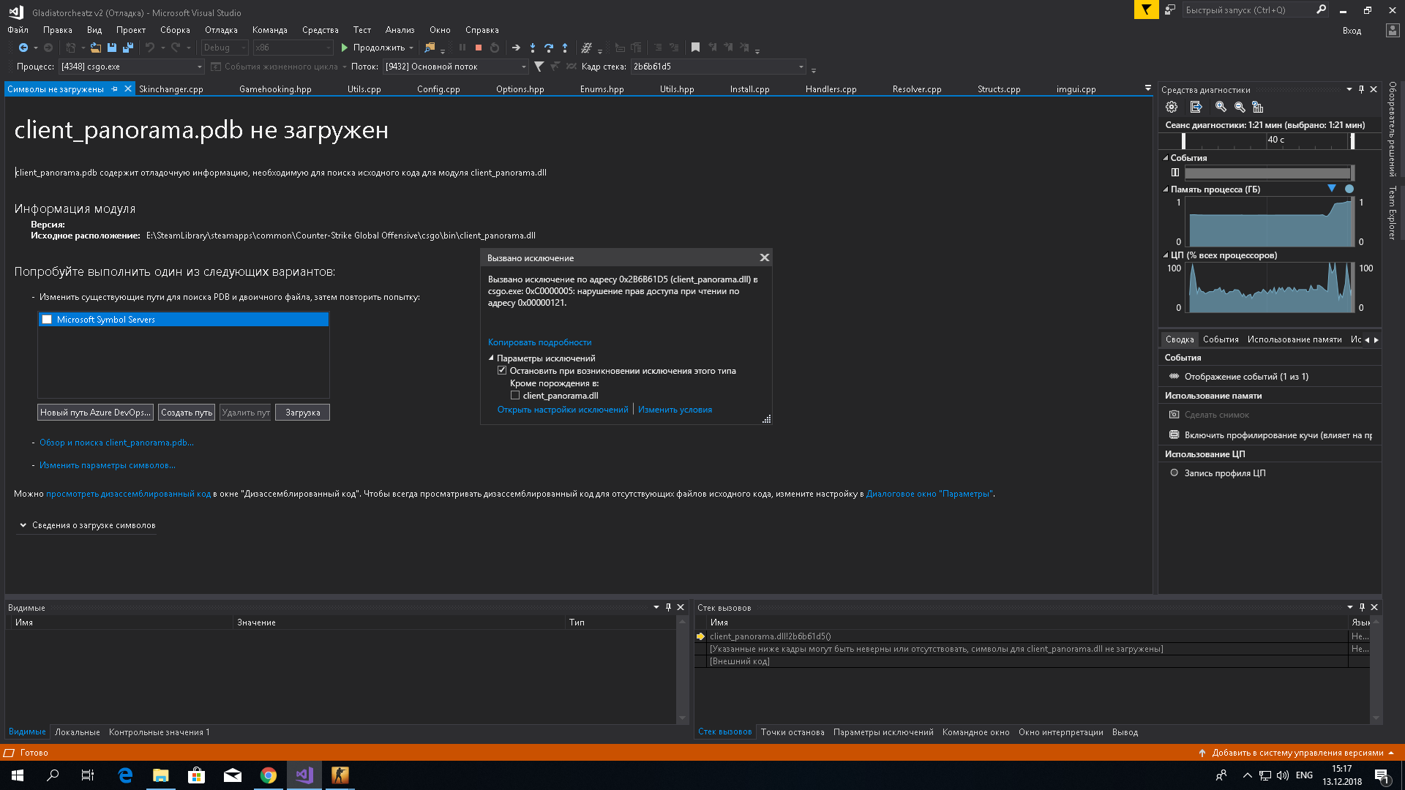The width and height of the screenshot is (1405, 790).
Task: Click the Step Over debug icon
Action: coord(549,48)
